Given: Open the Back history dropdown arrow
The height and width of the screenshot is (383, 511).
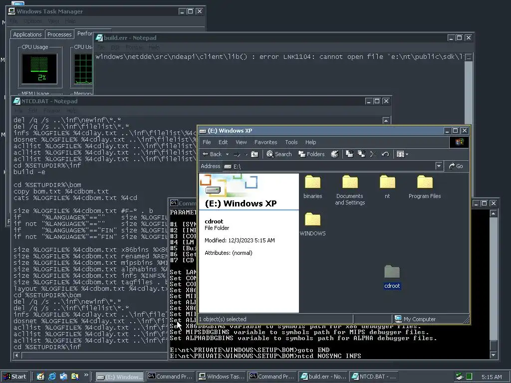Looking at the screenshot, I should point(227,155).
